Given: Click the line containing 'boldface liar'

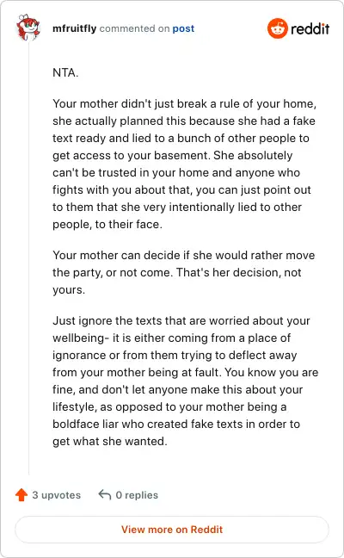Looking at the screenshot, I should point(176,424).
